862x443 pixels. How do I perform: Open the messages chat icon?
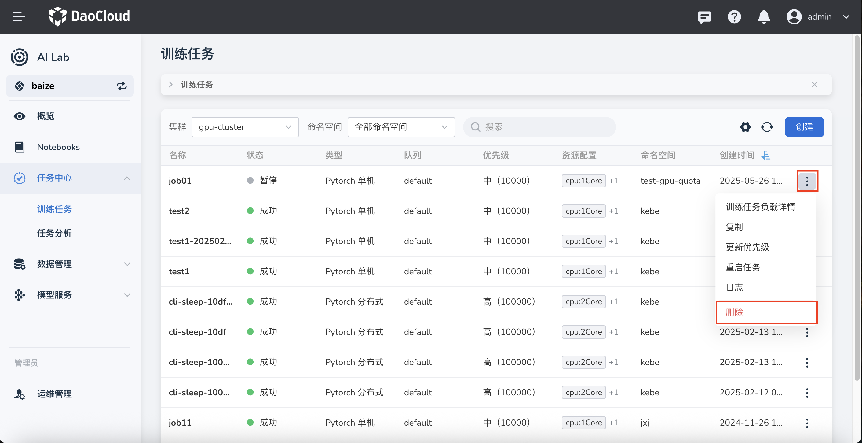click(704, 17)
